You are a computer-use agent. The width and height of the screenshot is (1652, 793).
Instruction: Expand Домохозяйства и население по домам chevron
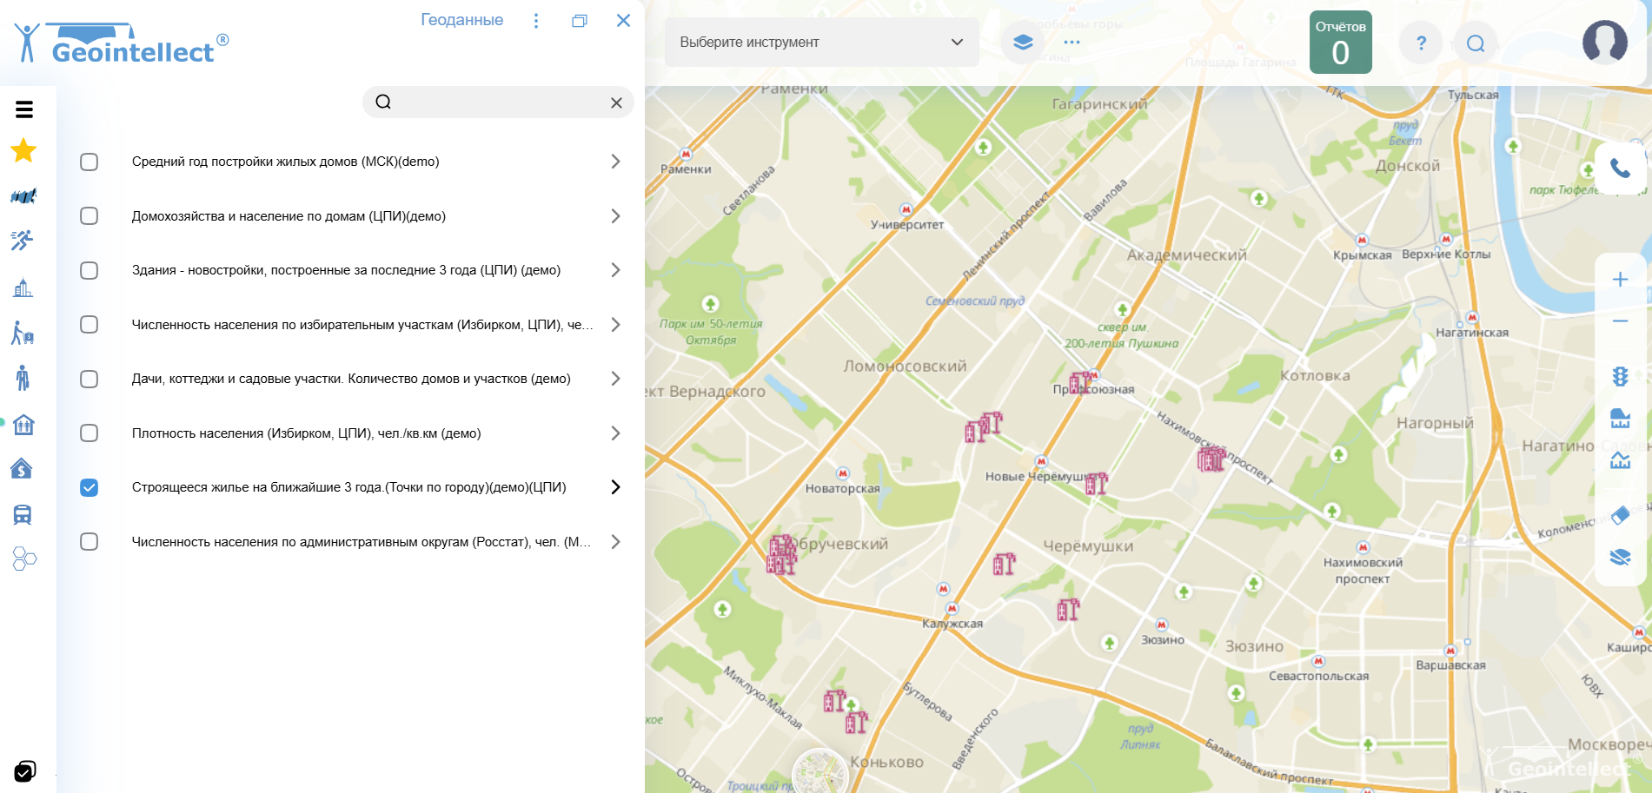615,216
